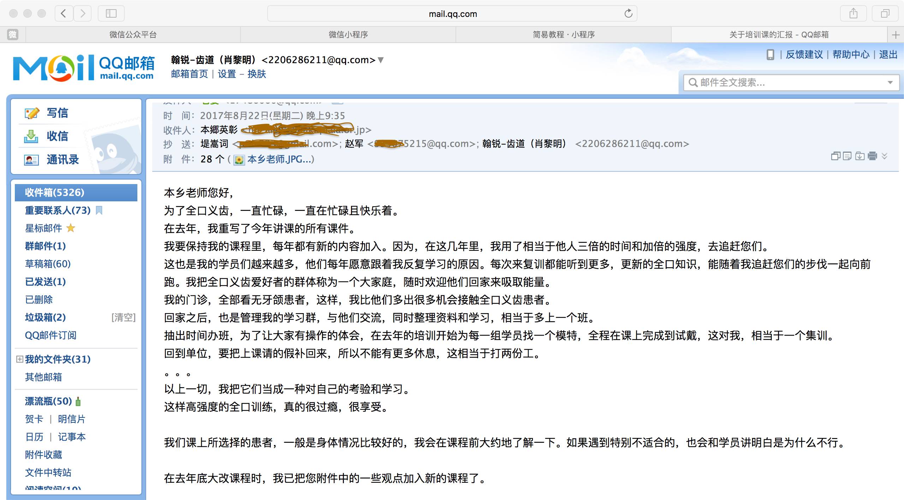Click the mail.qq.com address bar
Viewport: 904px width, 500px height.
[452, 14]
